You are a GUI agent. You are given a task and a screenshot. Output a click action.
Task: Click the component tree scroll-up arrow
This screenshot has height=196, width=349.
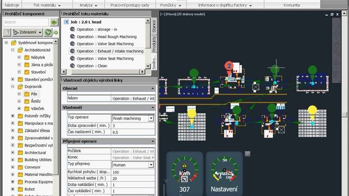point(56,41)
